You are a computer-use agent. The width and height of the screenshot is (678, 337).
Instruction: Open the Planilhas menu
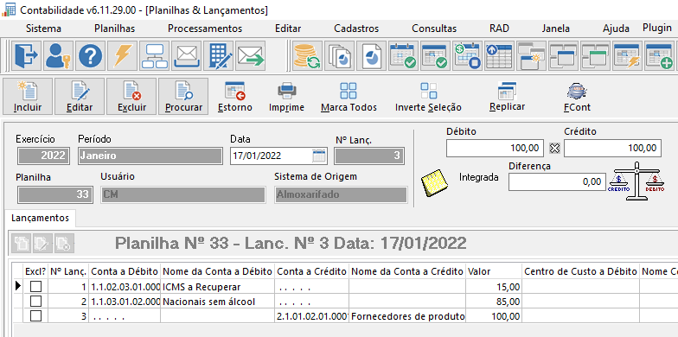(114, 29)
